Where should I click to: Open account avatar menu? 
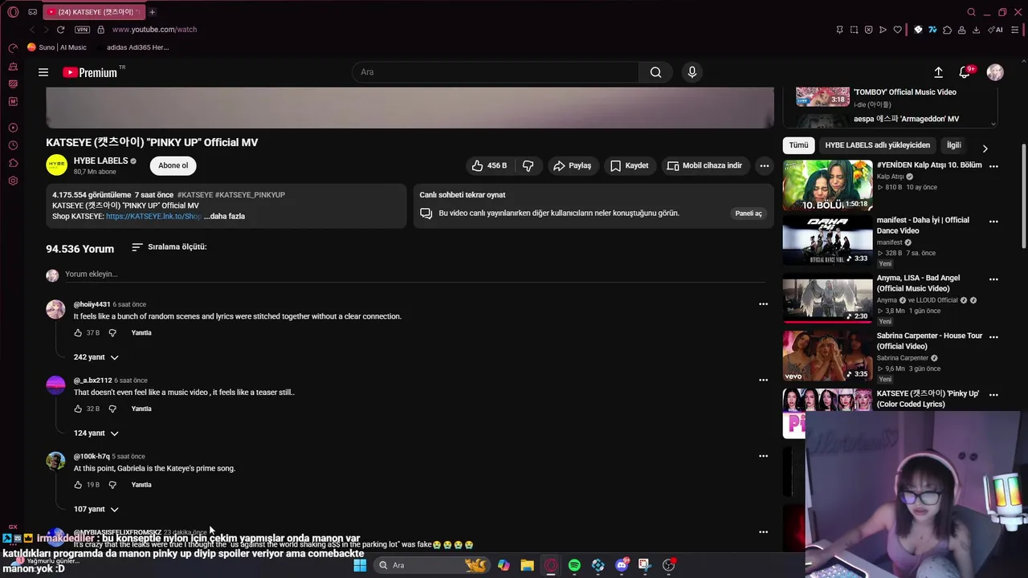995,72
